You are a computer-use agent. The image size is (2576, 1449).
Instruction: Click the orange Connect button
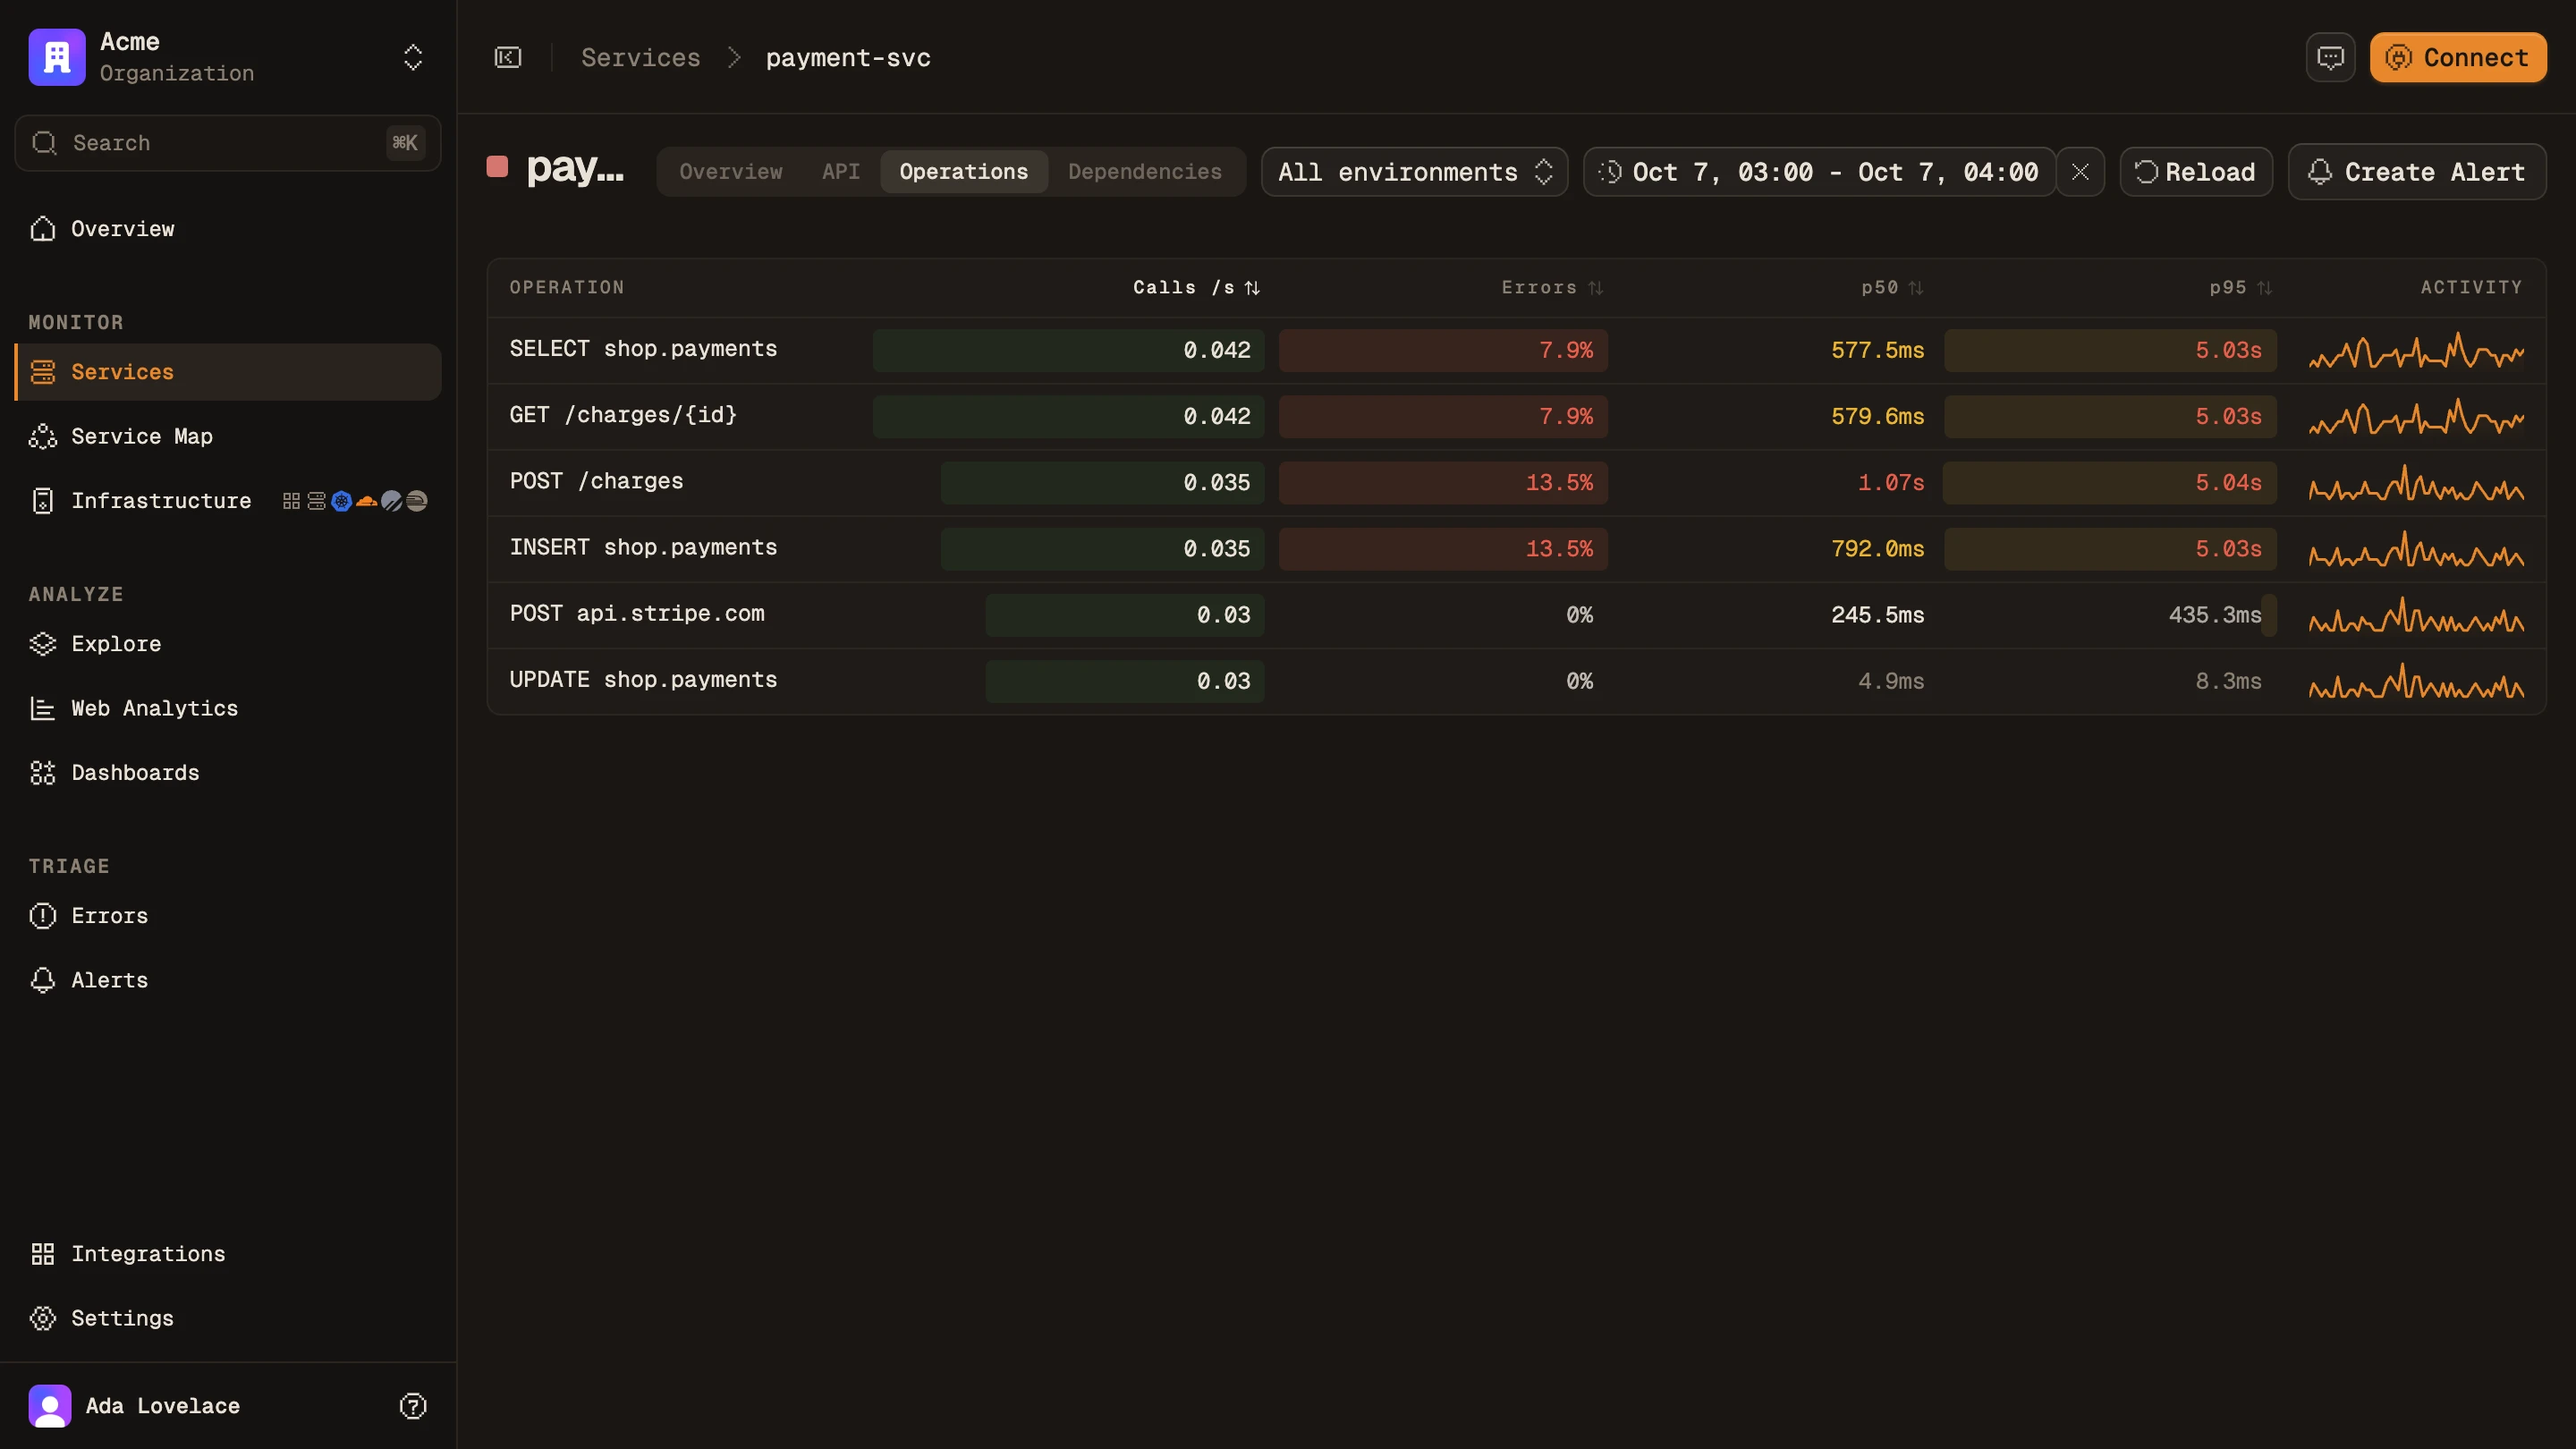point(2458,57)
